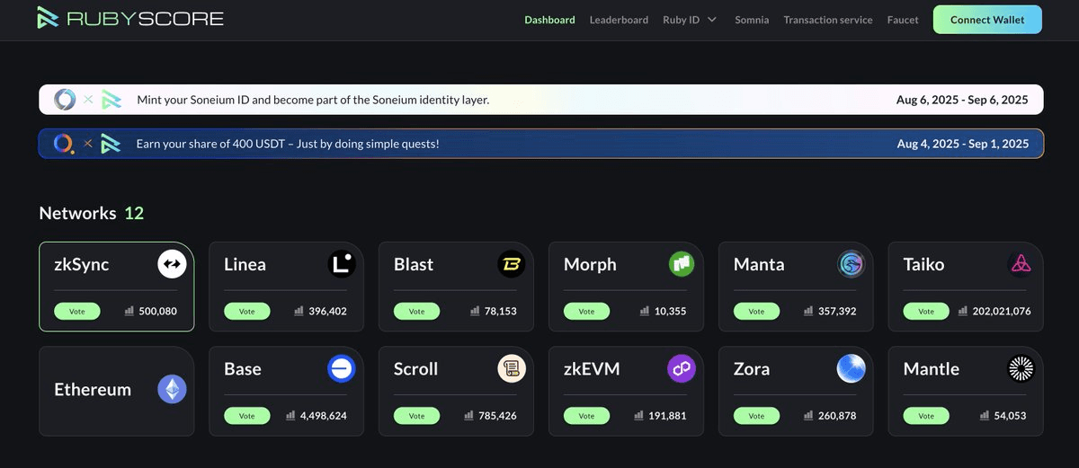Click the RubyScore icon in Soneium banner
The width and height of the screenshot is (1079, 468).
point(111,99)
